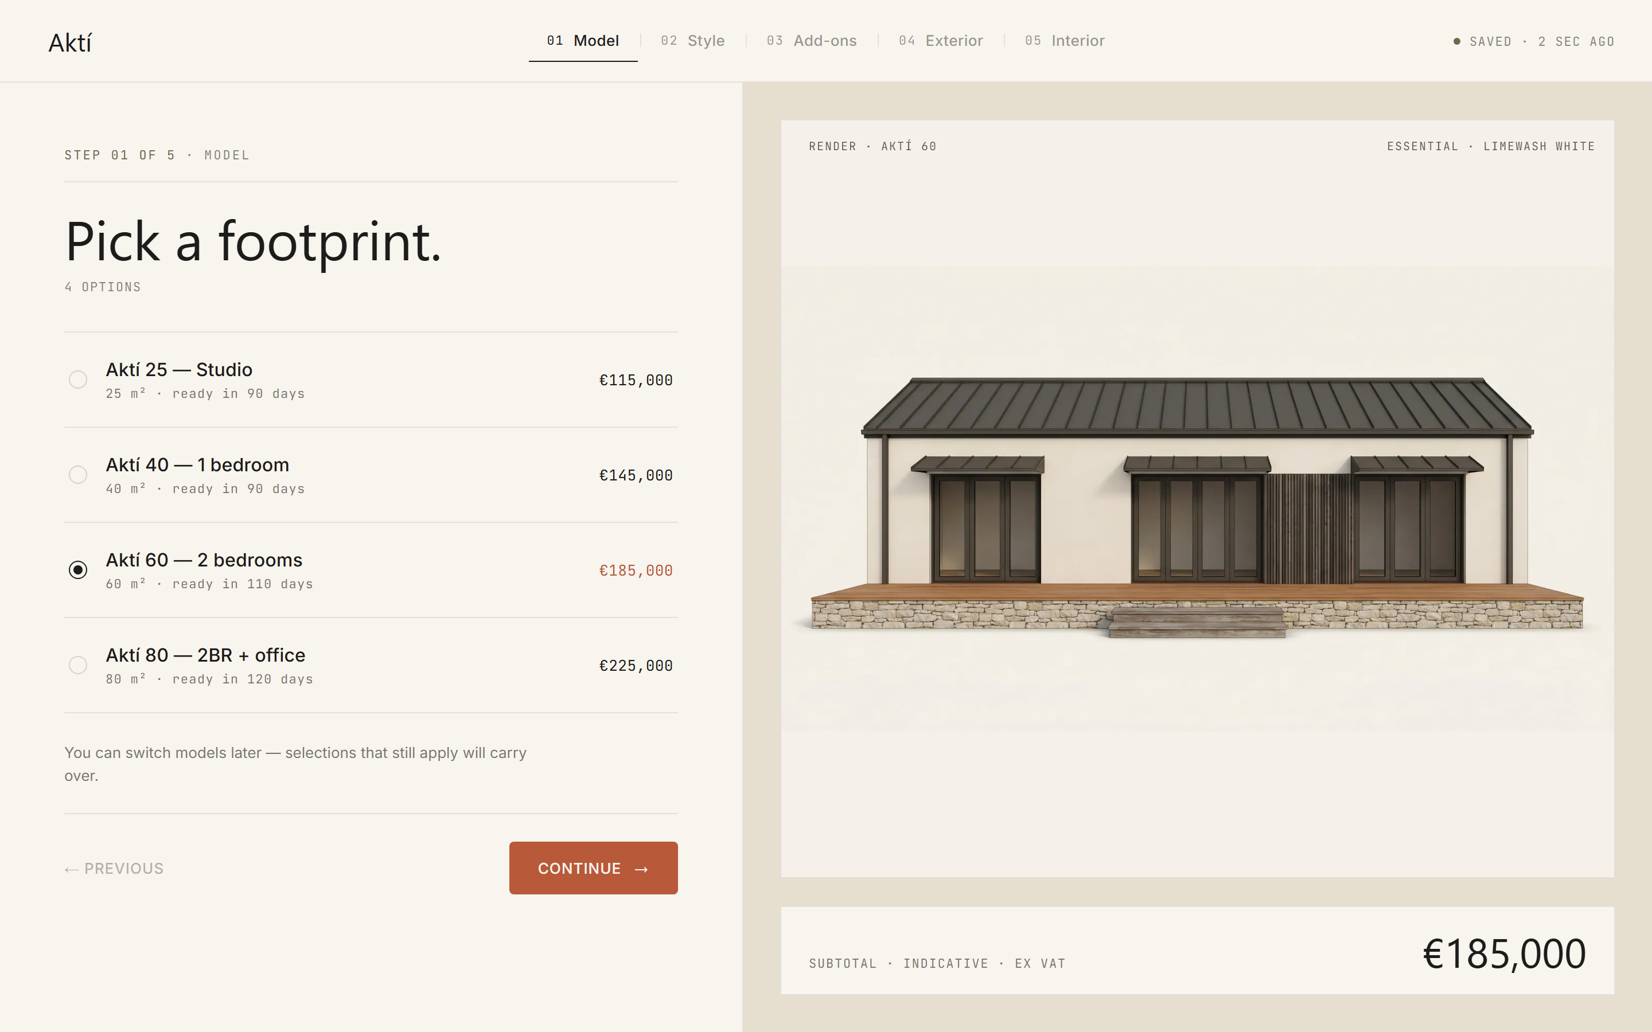Select the Aktí 40 1 bedroom radio button
Screen dimensions: 1652x1032
(78, 474)
